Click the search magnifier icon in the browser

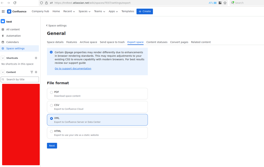click(233, 3)
